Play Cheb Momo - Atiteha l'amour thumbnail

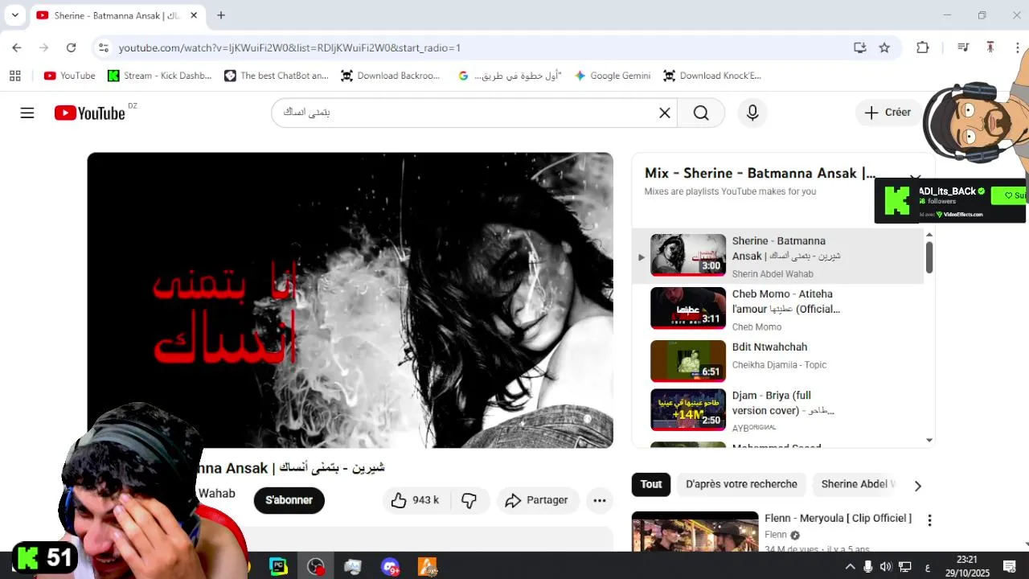[x=688, y=308]
